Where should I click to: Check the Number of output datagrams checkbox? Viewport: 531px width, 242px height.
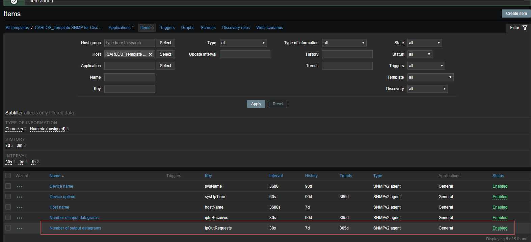click(x=8, y=228)
